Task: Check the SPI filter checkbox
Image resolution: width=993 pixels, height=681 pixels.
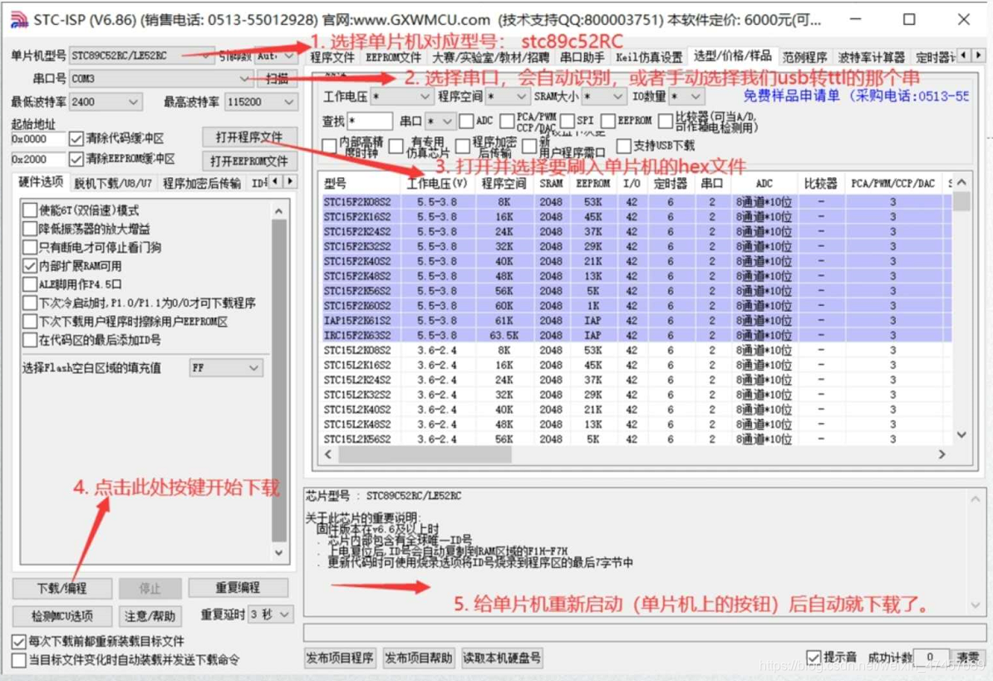Action: tap(568, 121)
